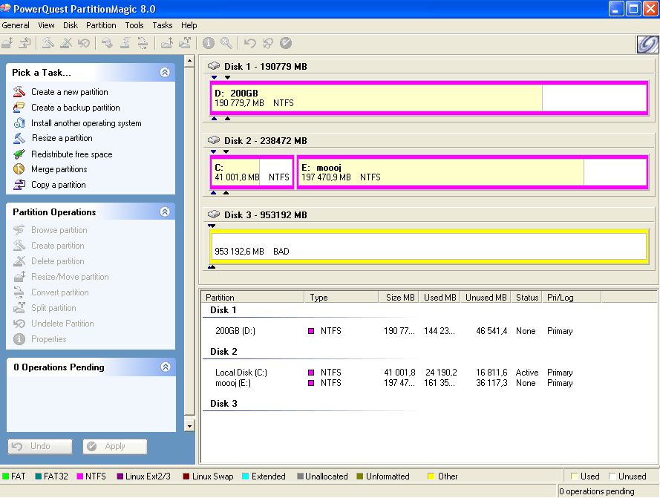The image size is (660, 498).
Task: Click Properties in Partition Operations
Action: pos(49,339)
